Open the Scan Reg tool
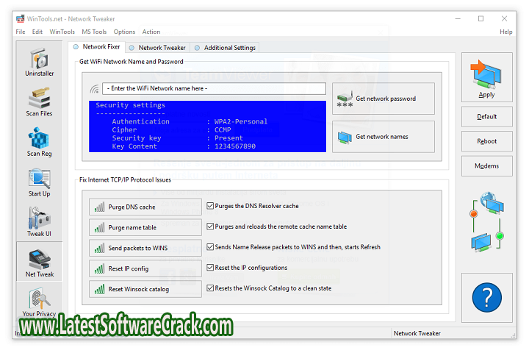 (x=39, y=143)
